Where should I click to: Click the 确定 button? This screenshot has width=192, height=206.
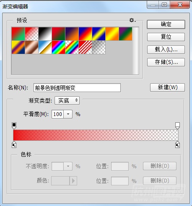pos(166,24)
